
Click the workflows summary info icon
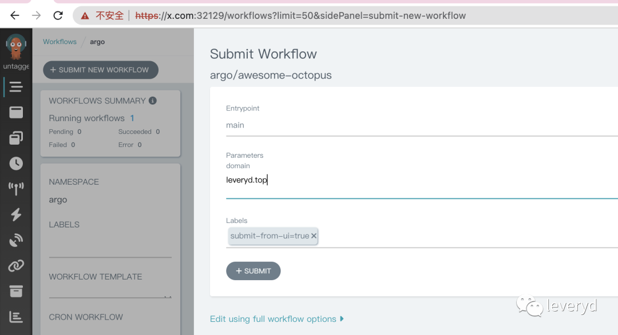153,101
